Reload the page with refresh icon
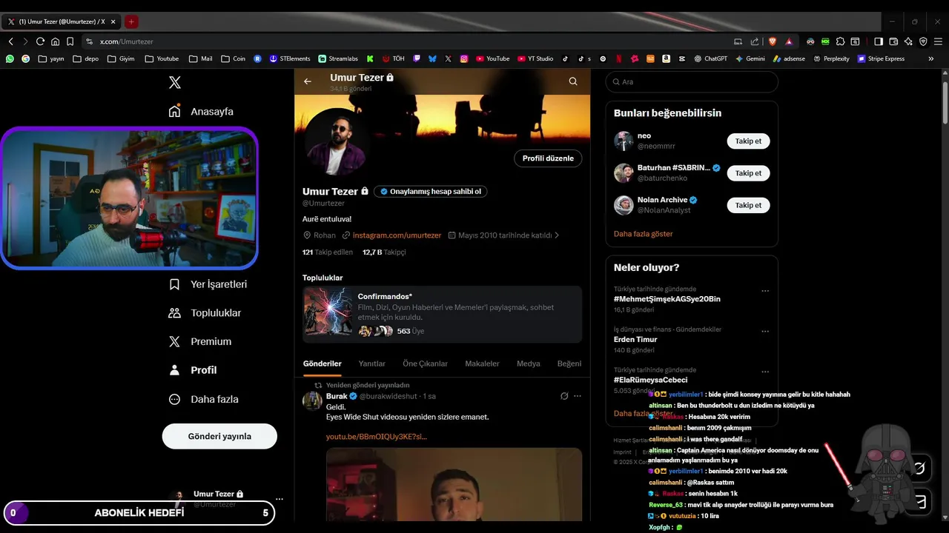 tap(40, 41)
